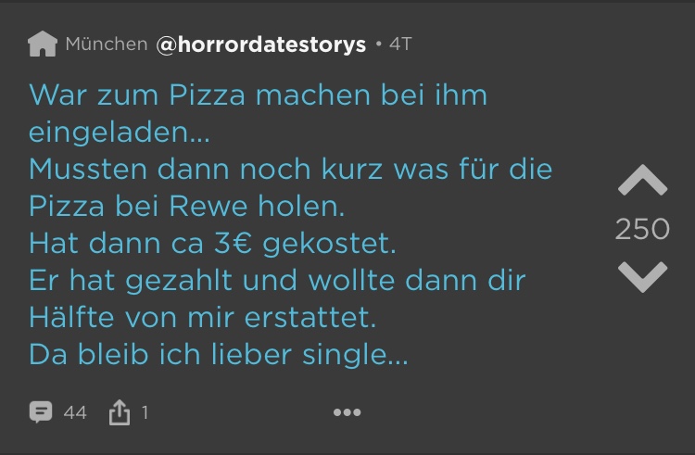Click the 250 vote count
The width and height of the screenshot is (695, 455).
pos(641,229)
